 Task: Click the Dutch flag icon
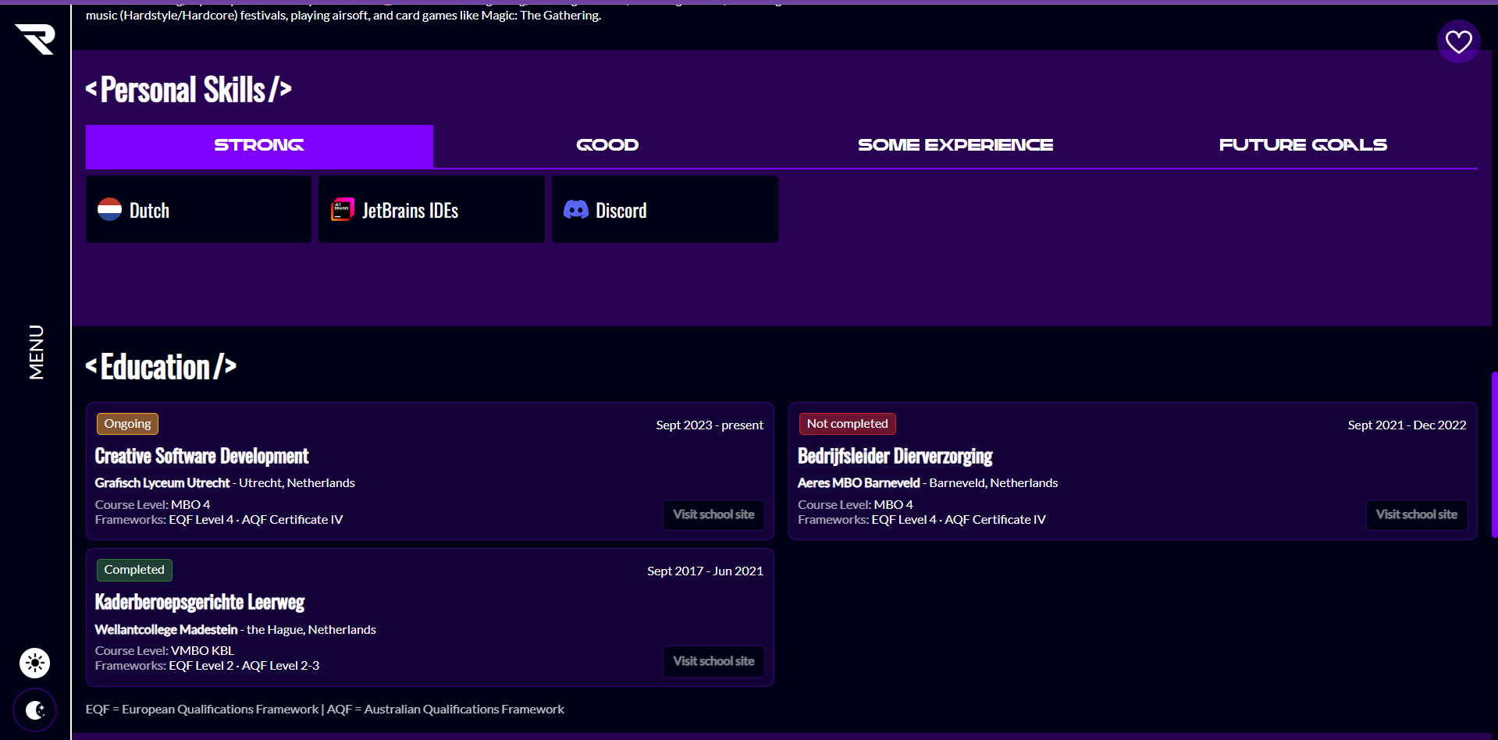click(x=109, y=209)
